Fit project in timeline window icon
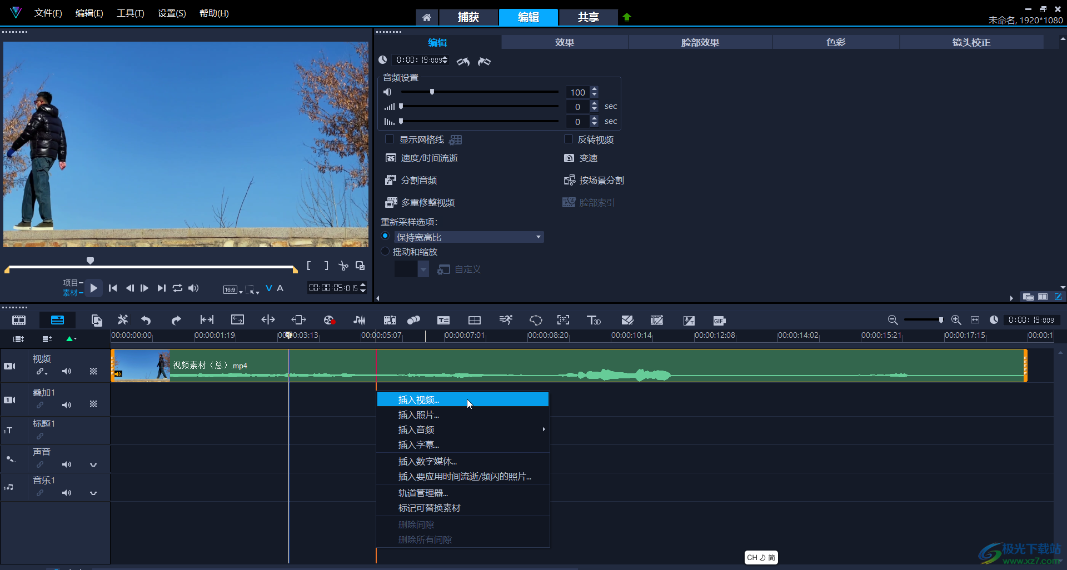 pyautogui.click(x=975, y=319)
